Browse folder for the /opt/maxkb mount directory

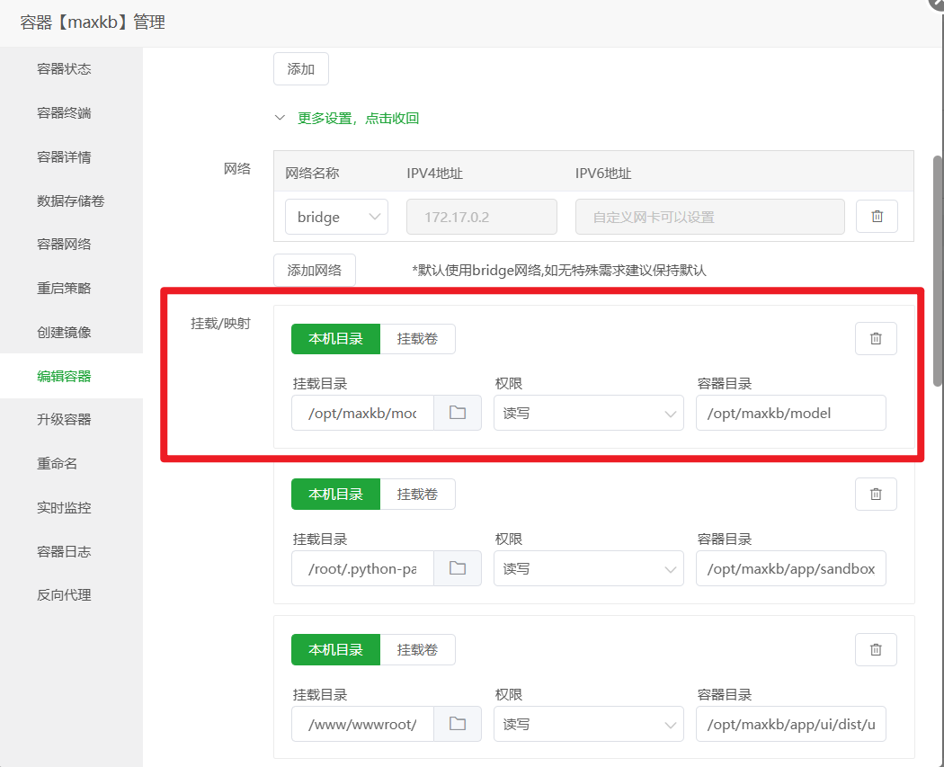458,412
